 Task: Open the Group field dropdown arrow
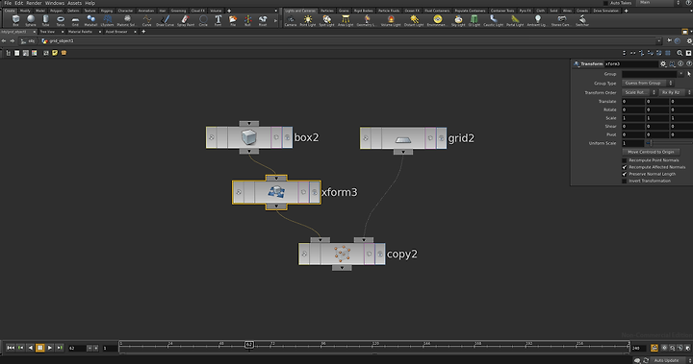pos(680,74)
